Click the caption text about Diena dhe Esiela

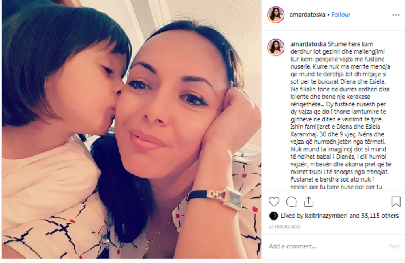341,115
